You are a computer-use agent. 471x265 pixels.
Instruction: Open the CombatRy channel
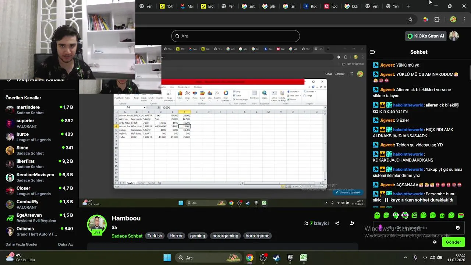(39, 204)
